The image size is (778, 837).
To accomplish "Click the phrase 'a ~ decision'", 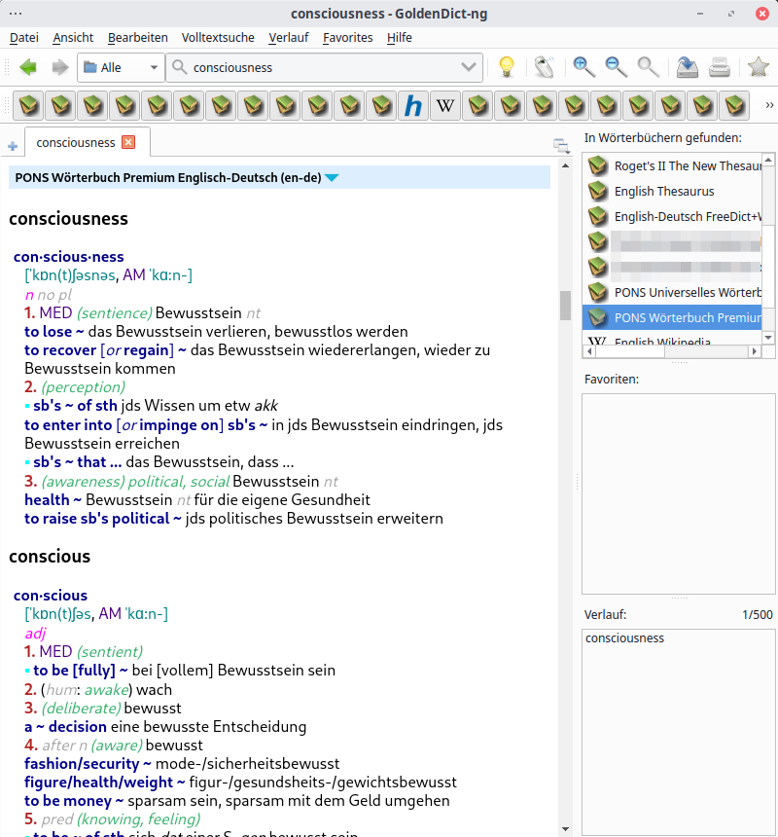I will click(65, 726).
